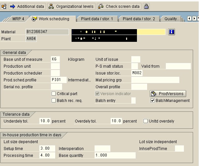
Task: Click the Unit of issue field
Action: (136, 59)
